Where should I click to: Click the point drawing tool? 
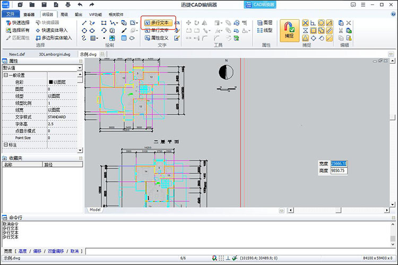tap(104, 38)
